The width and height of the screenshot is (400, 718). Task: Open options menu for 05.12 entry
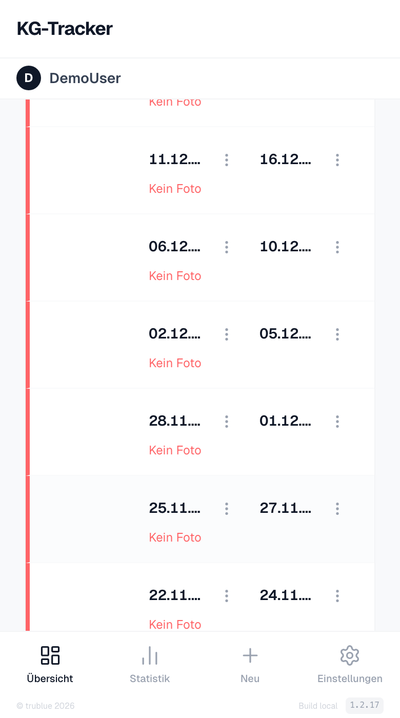(337, 334)
